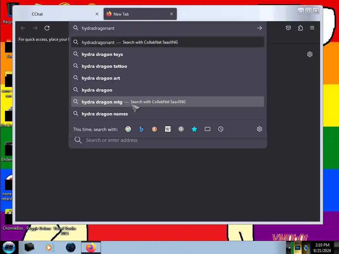The width and height of the screenshot is (339, 254).
Task: Search this time with Wikipedia
Action: (168, 129)
